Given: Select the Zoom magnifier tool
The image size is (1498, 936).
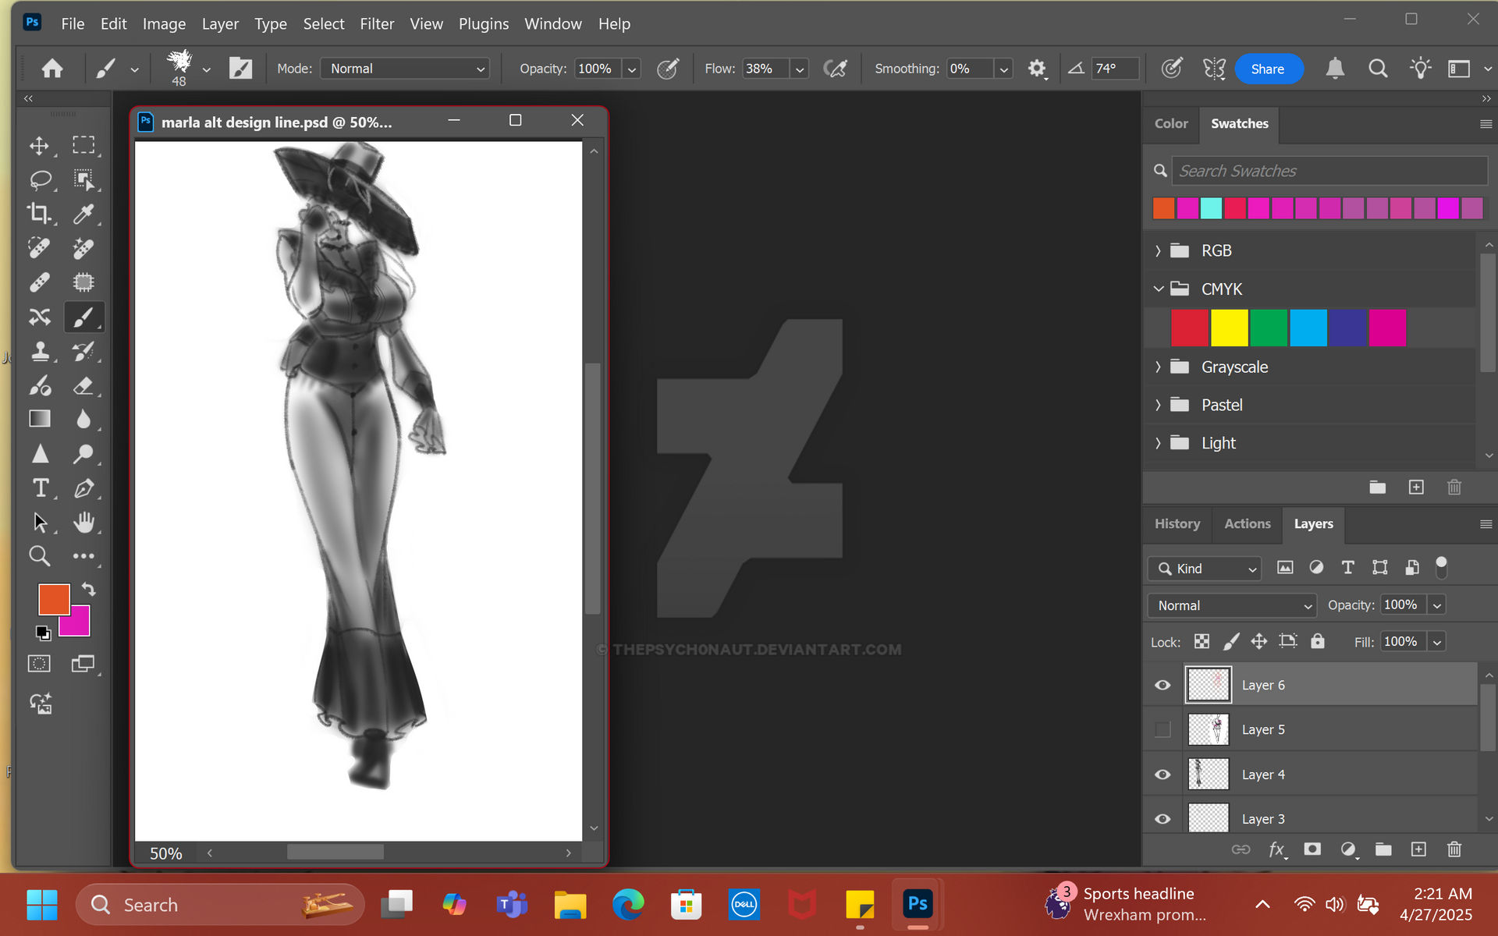Looking at the screenshot, I should coord(40,556).
